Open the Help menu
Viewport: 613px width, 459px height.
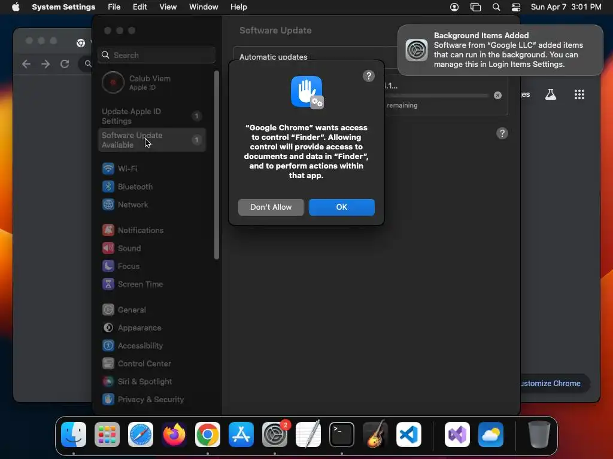tap(238, 7)
